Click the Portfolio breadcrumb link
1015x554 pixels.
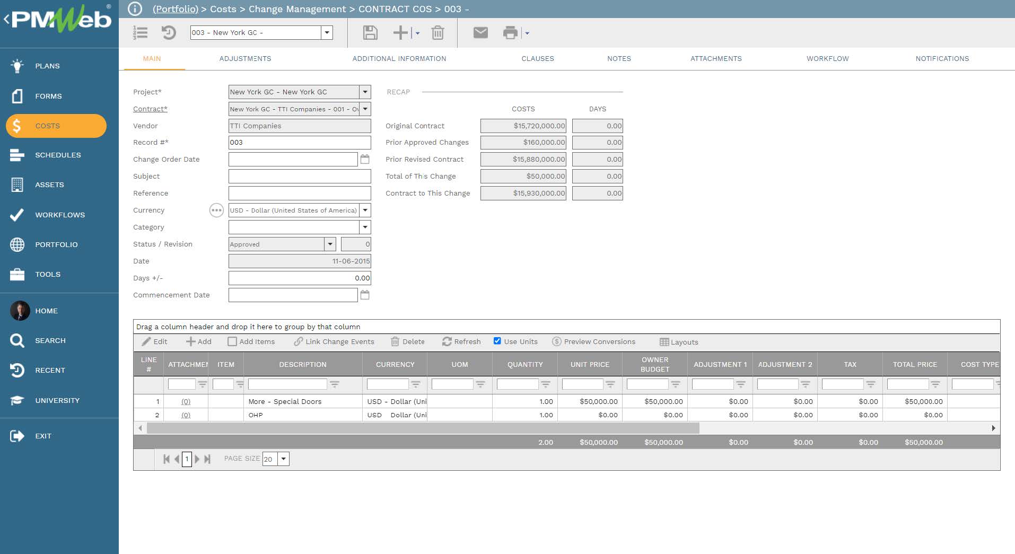pos(176,9)
